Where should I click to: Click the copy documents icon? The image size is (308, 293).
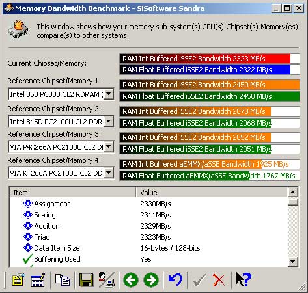(63, 280)
